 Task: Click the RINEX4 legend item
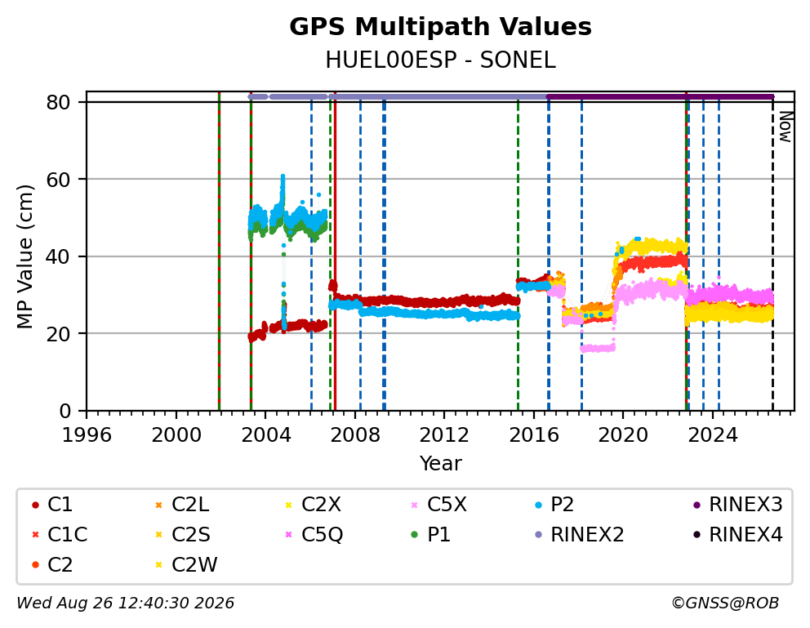tap(737, 535)
